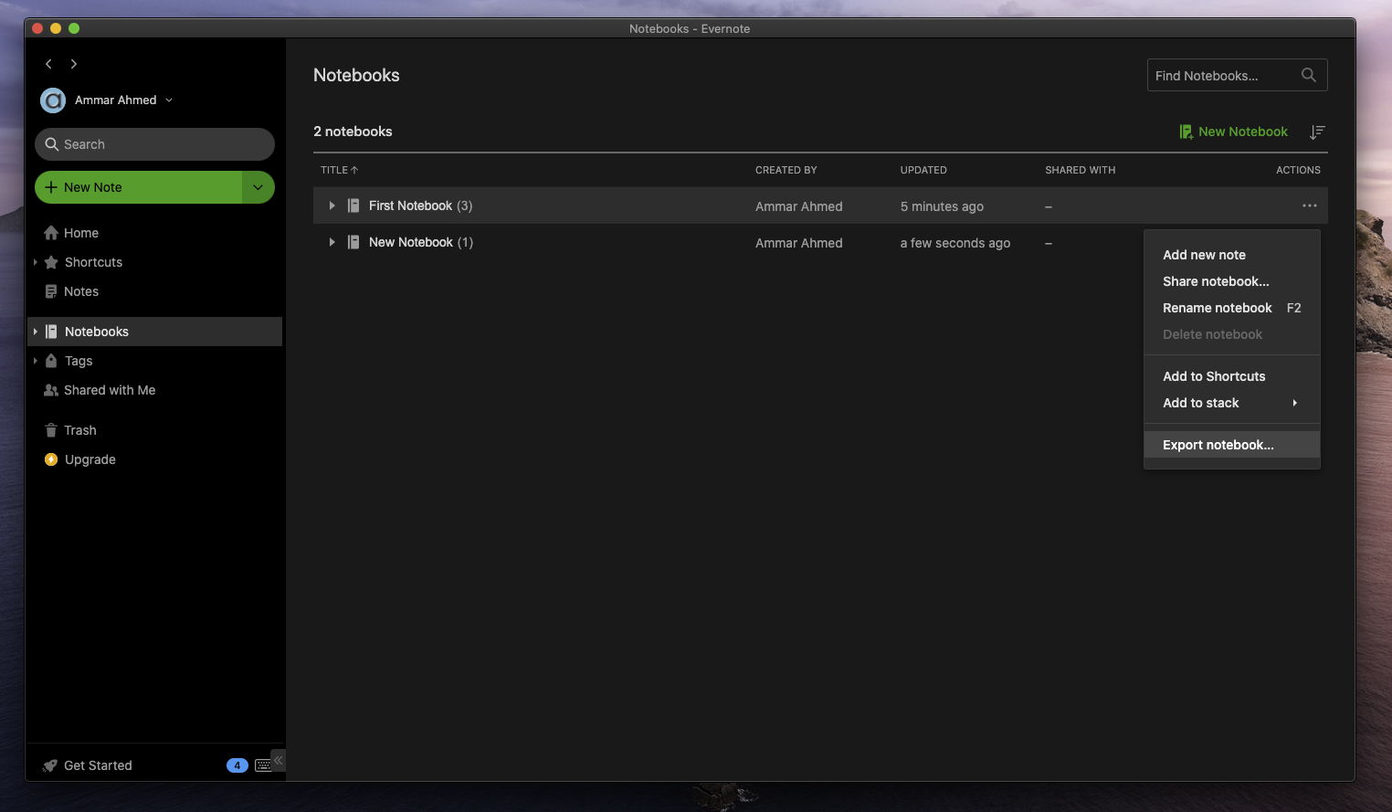Expand the First Notebook row
The height and width of the screenshot is (812, 1392).
click(332, 206)
